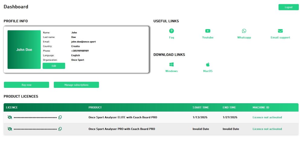Click the Windows logo download icon
Image resolution: width=302 pixels, height=145 pixels.
tap(172, 64)
